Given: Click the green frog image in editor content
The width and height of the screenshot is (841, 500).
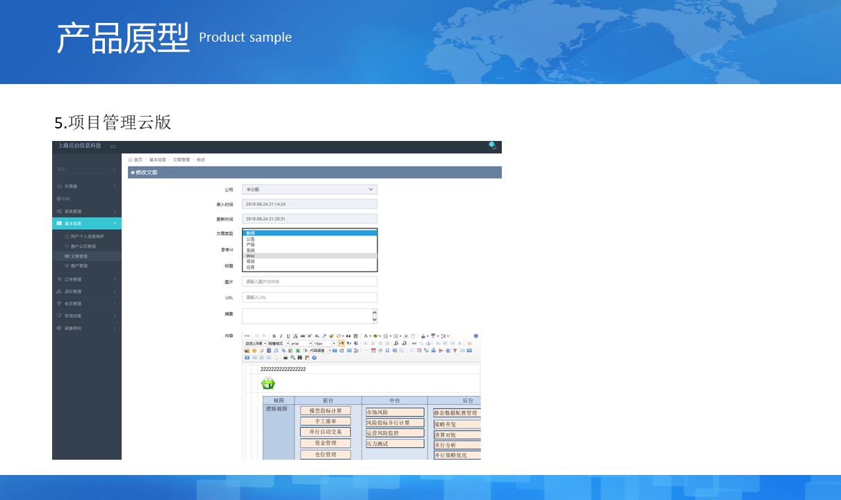Looking at the screenshot, I should coord(268,383).
